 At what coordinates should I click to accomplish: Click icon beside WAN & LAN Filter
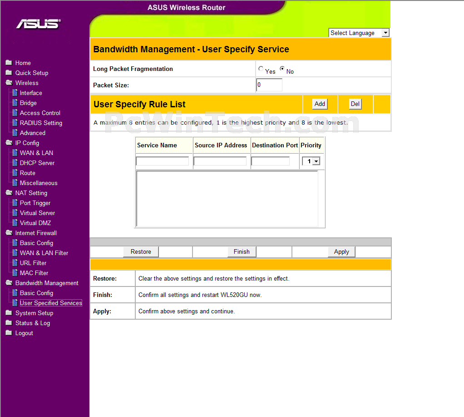[15, 253]
